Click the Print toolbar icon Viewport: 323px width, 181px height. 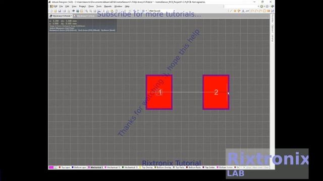pyautogui.click(x=65, y=11)
